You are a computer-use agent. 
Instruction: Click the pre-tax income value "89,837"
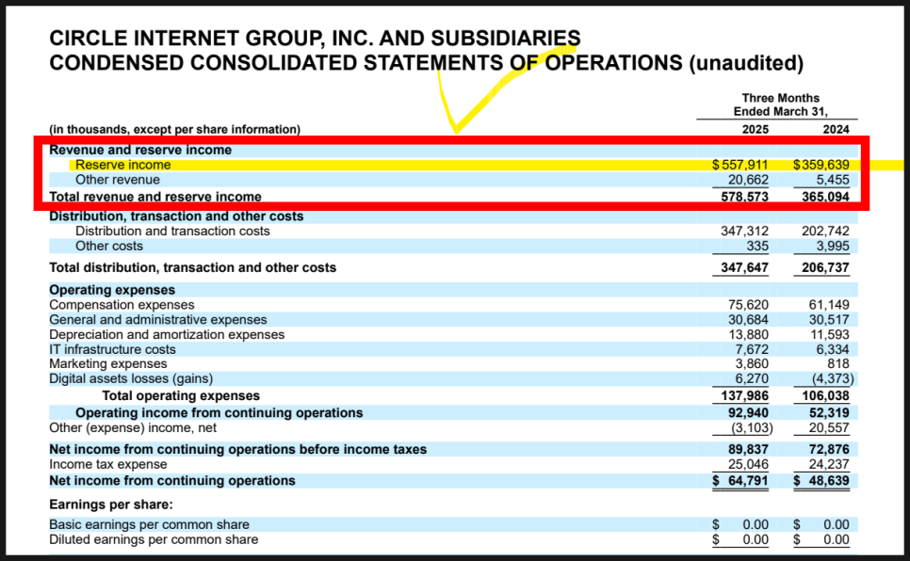(x=748, y=450)
